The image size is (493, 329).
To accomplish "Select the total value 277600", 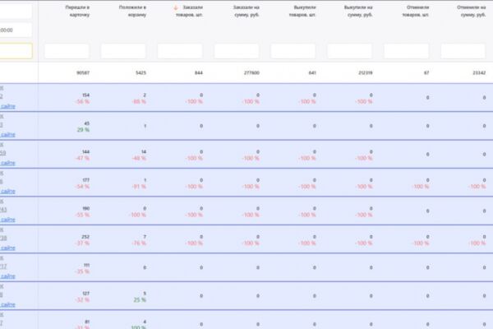I will click(x=251, y=72).
